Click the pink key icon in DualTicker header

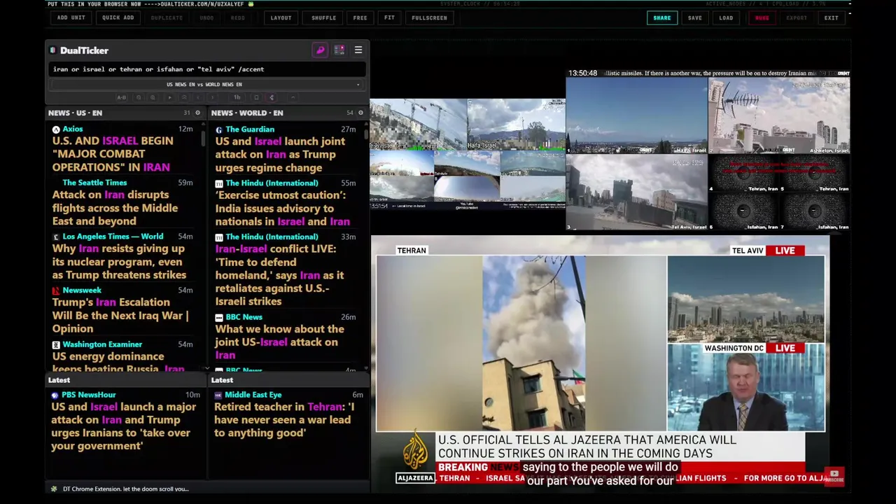[x=320, y=50]
